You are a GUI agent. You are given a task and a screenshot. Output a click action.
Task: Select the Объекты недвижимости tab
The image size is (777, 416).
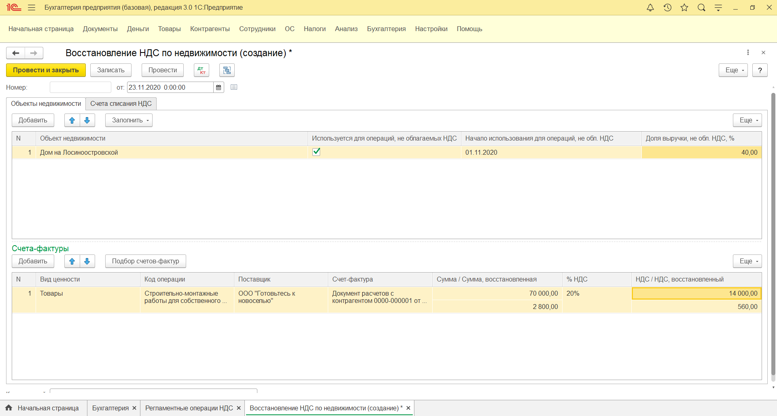46,104
